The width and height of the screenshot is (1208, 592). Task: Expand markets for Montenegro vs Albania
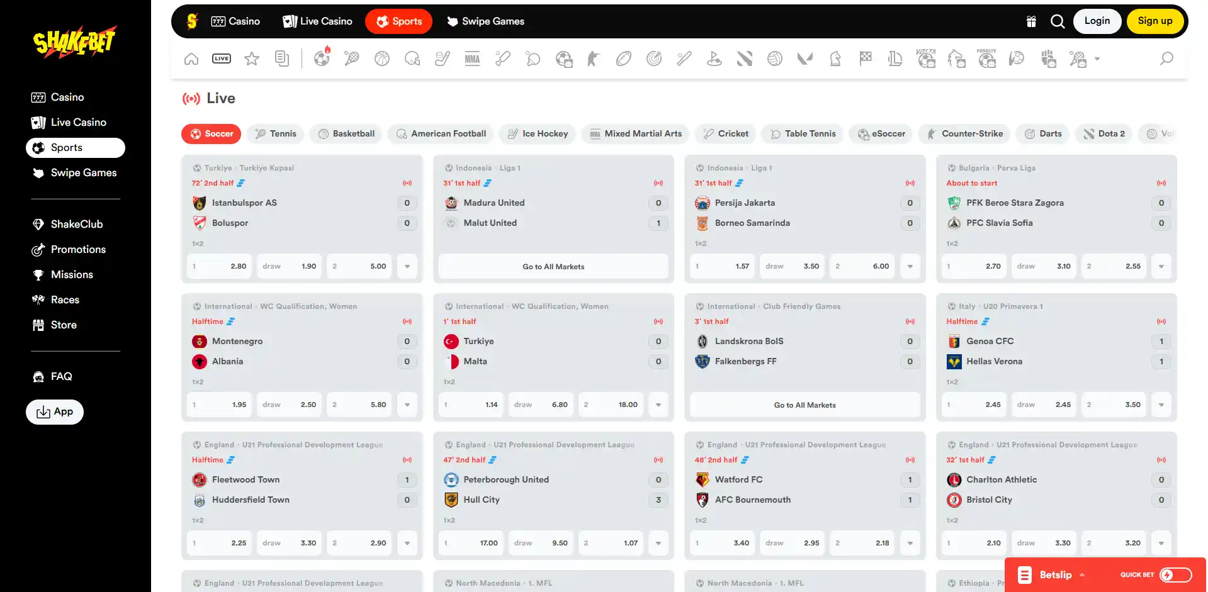pyautogui.click(x=407, y=405)
